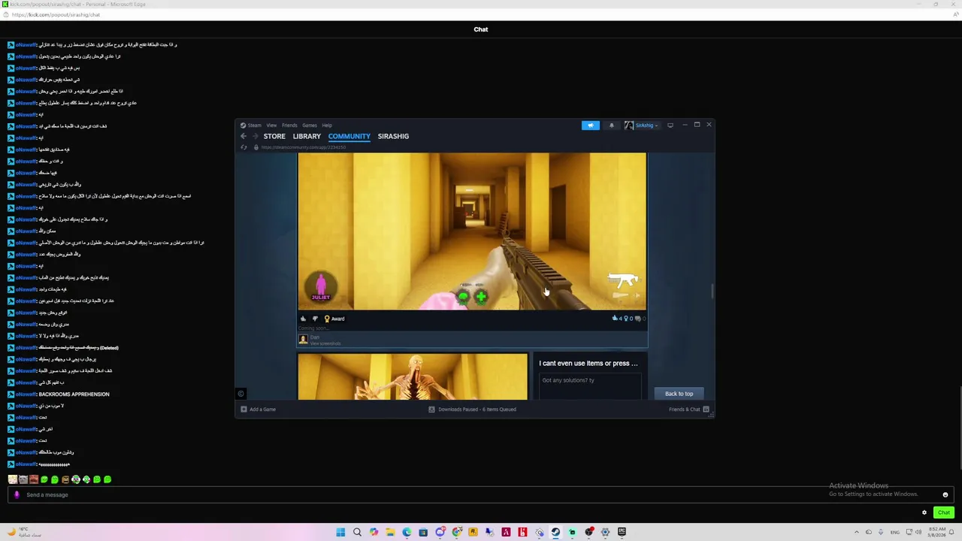The image size is (962, 541).
Task: Give thumbs up to the screenshot
Action: click(304, 319)
